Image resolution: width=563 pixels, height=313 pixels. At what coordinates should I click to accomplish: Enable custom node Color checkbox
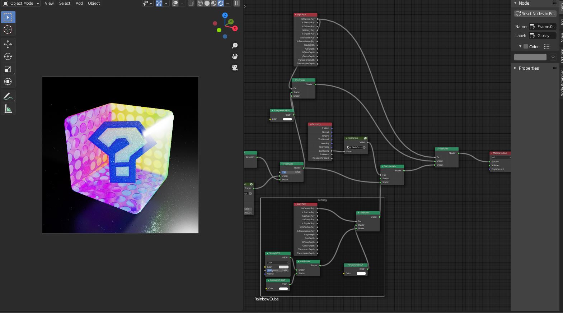coord(526,46)
